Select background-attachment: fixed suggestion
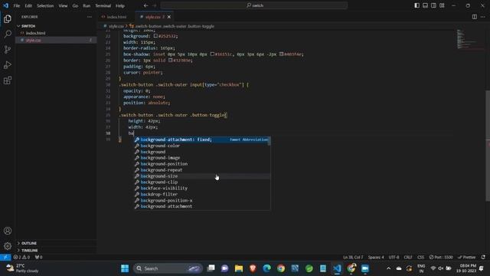 [202, 140]
